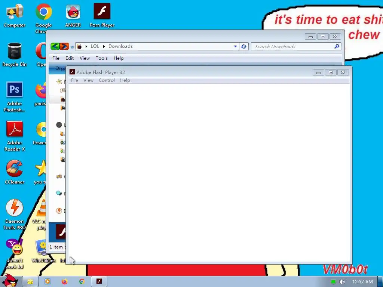Open Flash Player View menu
Viewport: 383px width, 287px height.
click(x=88, y=80)
